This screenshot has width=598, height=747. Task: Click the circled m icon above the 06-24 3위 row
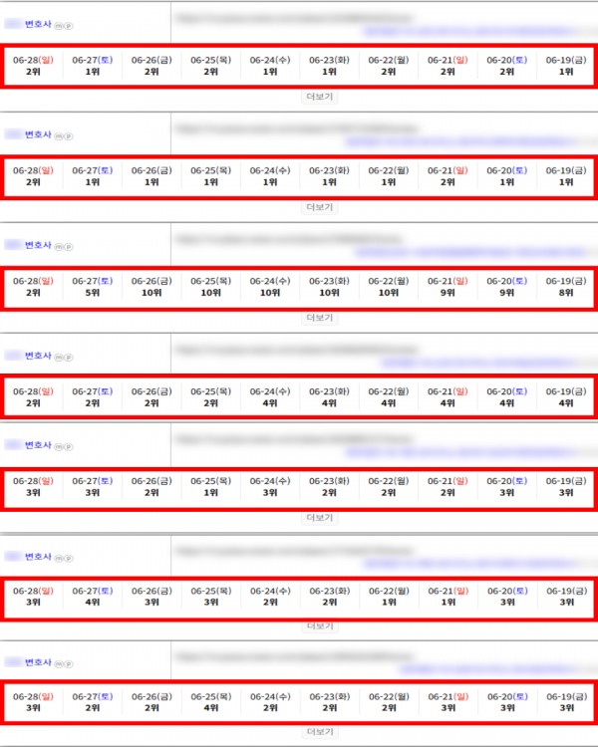pos(59,447)
